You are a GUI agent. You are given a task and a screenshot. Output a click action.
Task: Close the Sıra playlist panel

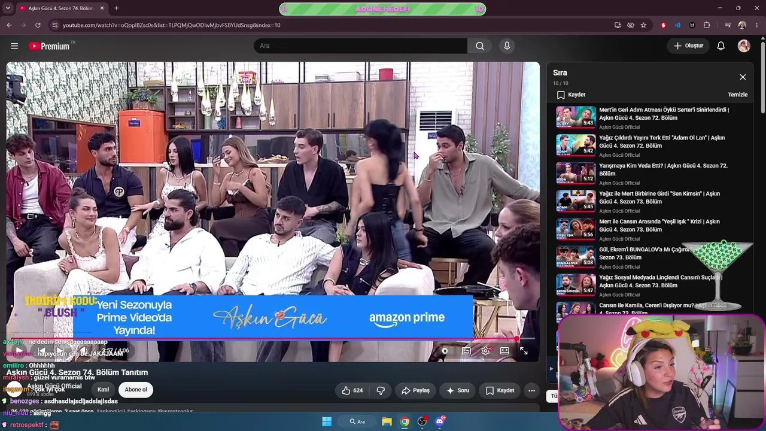coord(743,77)
